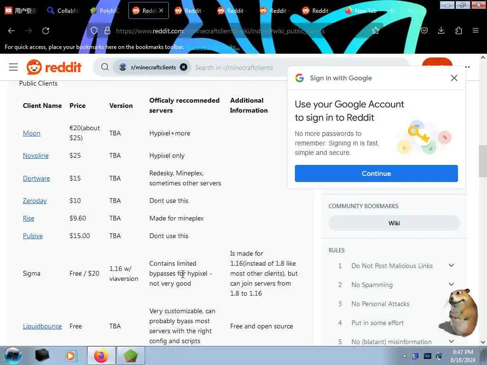
Task: Launch Firefox from the taskbar
Action: [101, 355]
